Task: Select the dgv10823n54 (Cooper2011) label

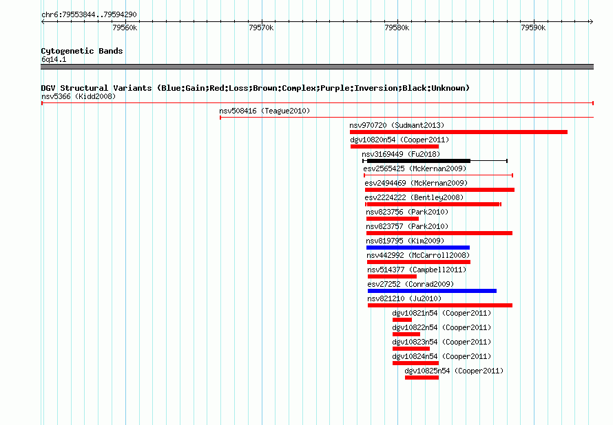Action: click(x=441, y=342)
